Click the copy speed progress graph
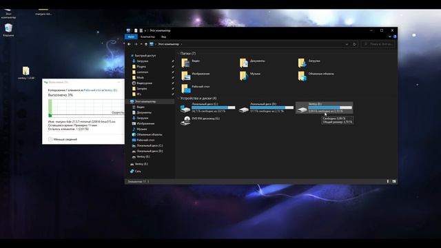This screenshot has height=248, width=441. click(x=86, y=108)
